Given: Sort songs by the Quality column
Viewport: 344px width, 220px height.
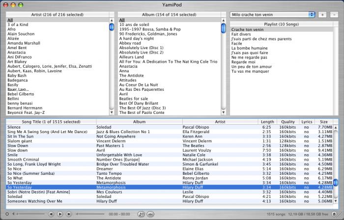Looking at the screenshot, I should coord(287,121).
